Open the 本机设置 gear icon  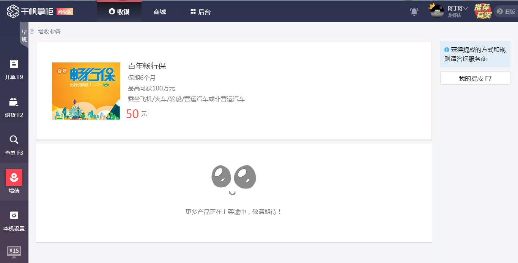point(14,215)
